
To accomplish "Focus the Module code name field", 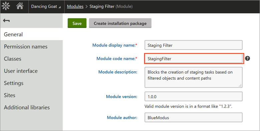I will point(193,59).
